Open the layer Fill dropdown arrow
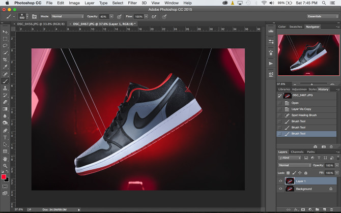 337,173
